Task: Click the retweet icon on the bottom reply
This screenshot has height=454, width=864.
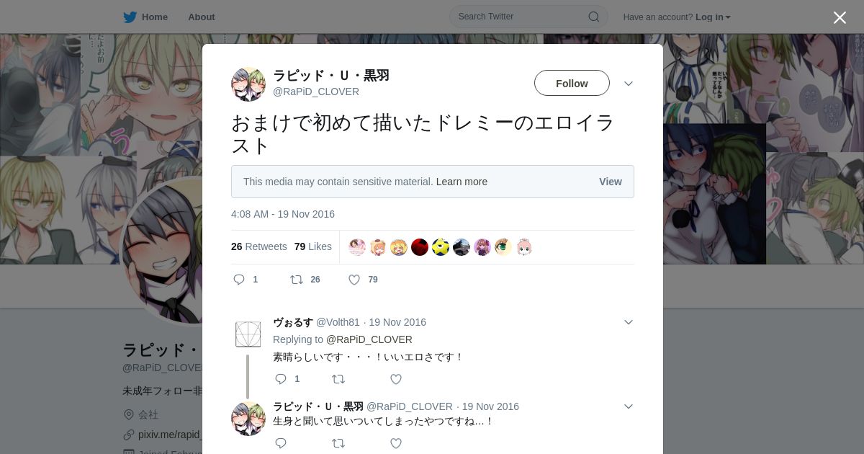Action: tap(338, 443)
